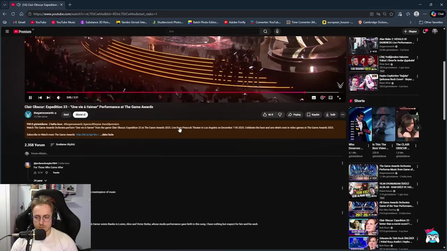Close the Clair Obscur browser tab
This screenshot has height=251, width=447.
[61, 5]
